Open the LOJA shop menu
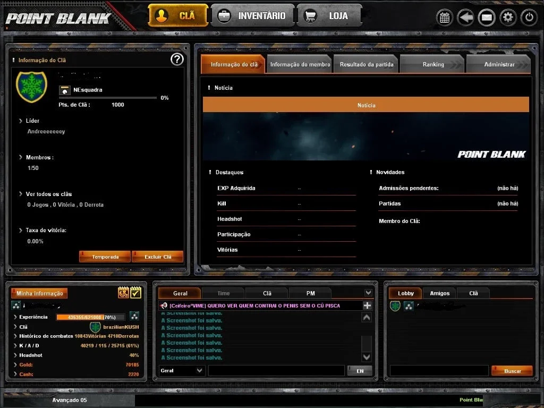The height and width of the screenshot is (408, 544). (329, 15)
